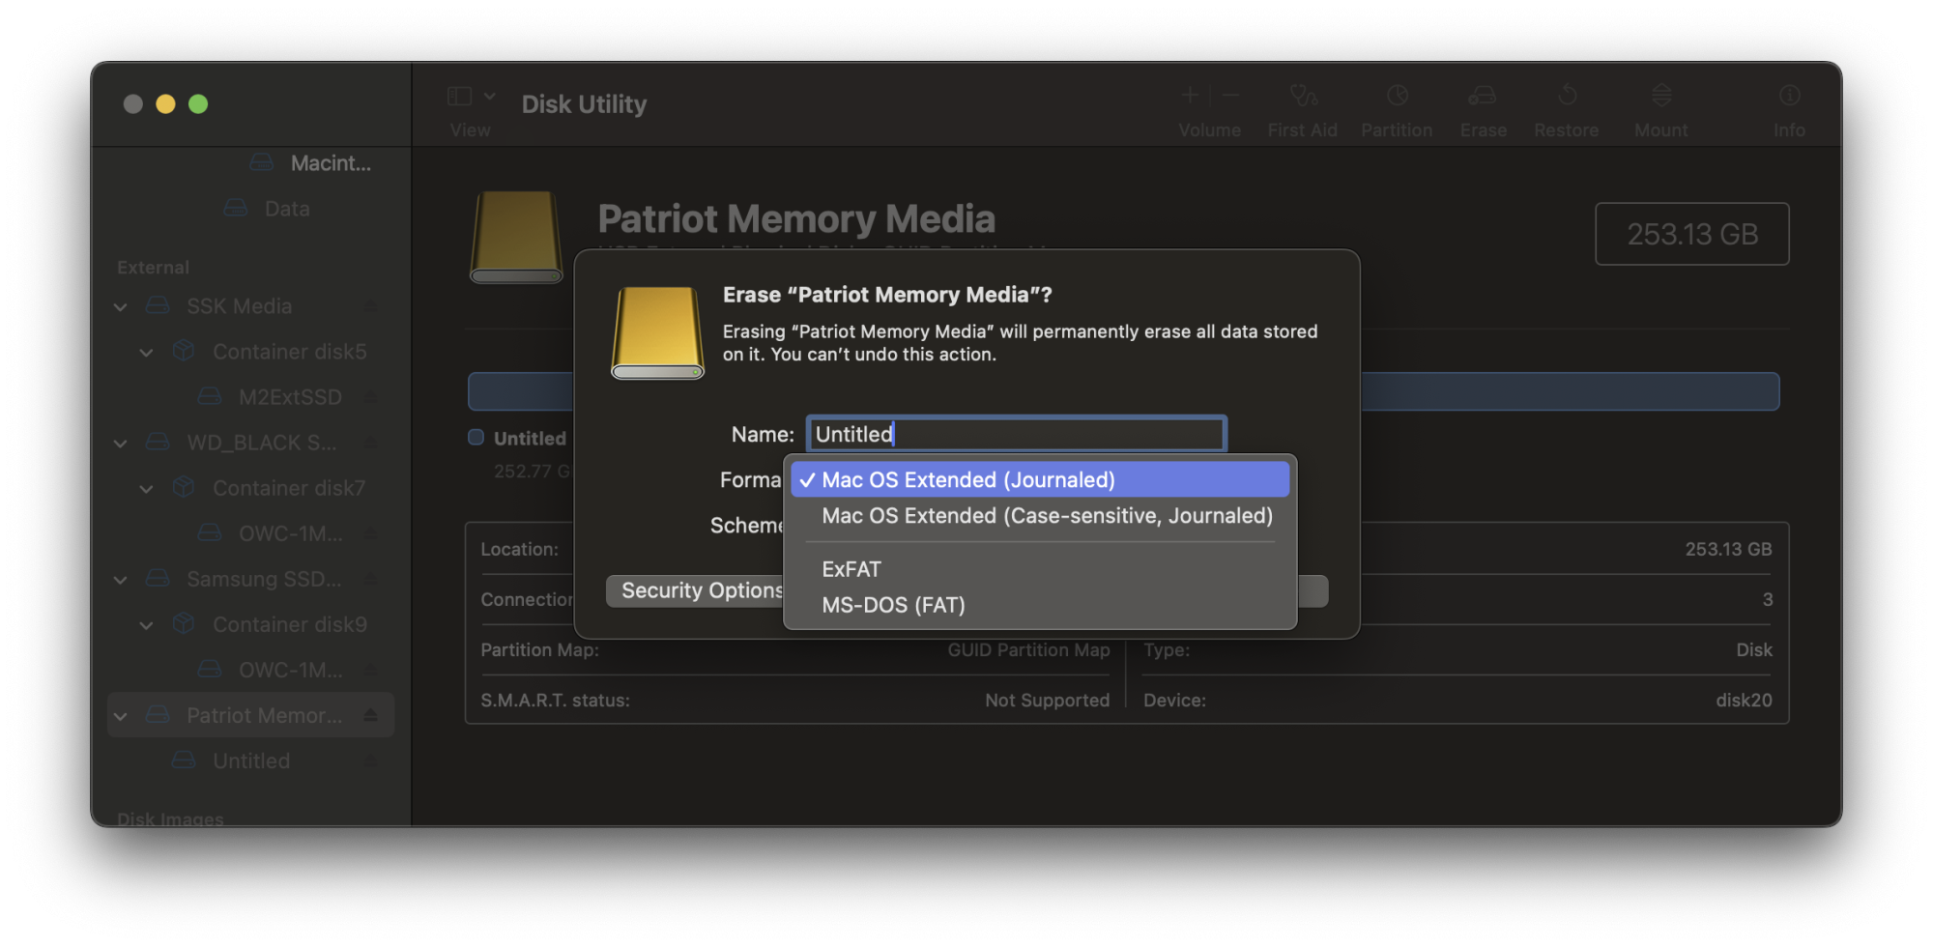Screen dimensions: 1933x947
Task: Collapse the Samsung SSD... disk tree
Action: pos(121,579)
